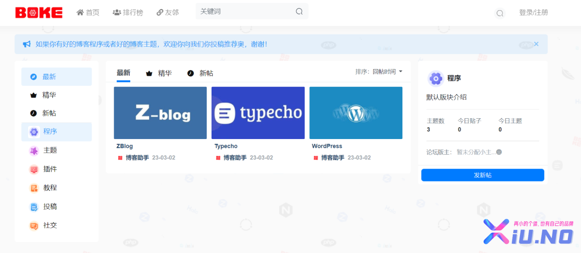Open the ZBlog post title link

(x=124, y=146)
